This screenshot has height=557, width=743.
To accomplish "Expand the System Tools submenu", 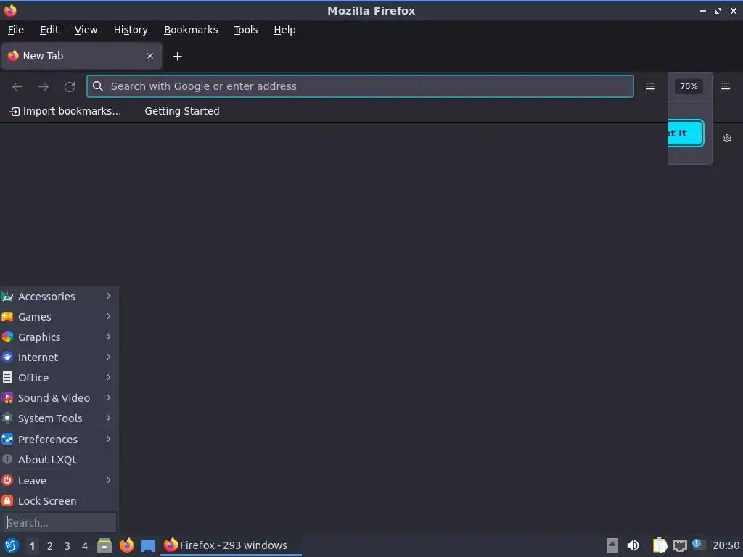I will coord(59,418).
